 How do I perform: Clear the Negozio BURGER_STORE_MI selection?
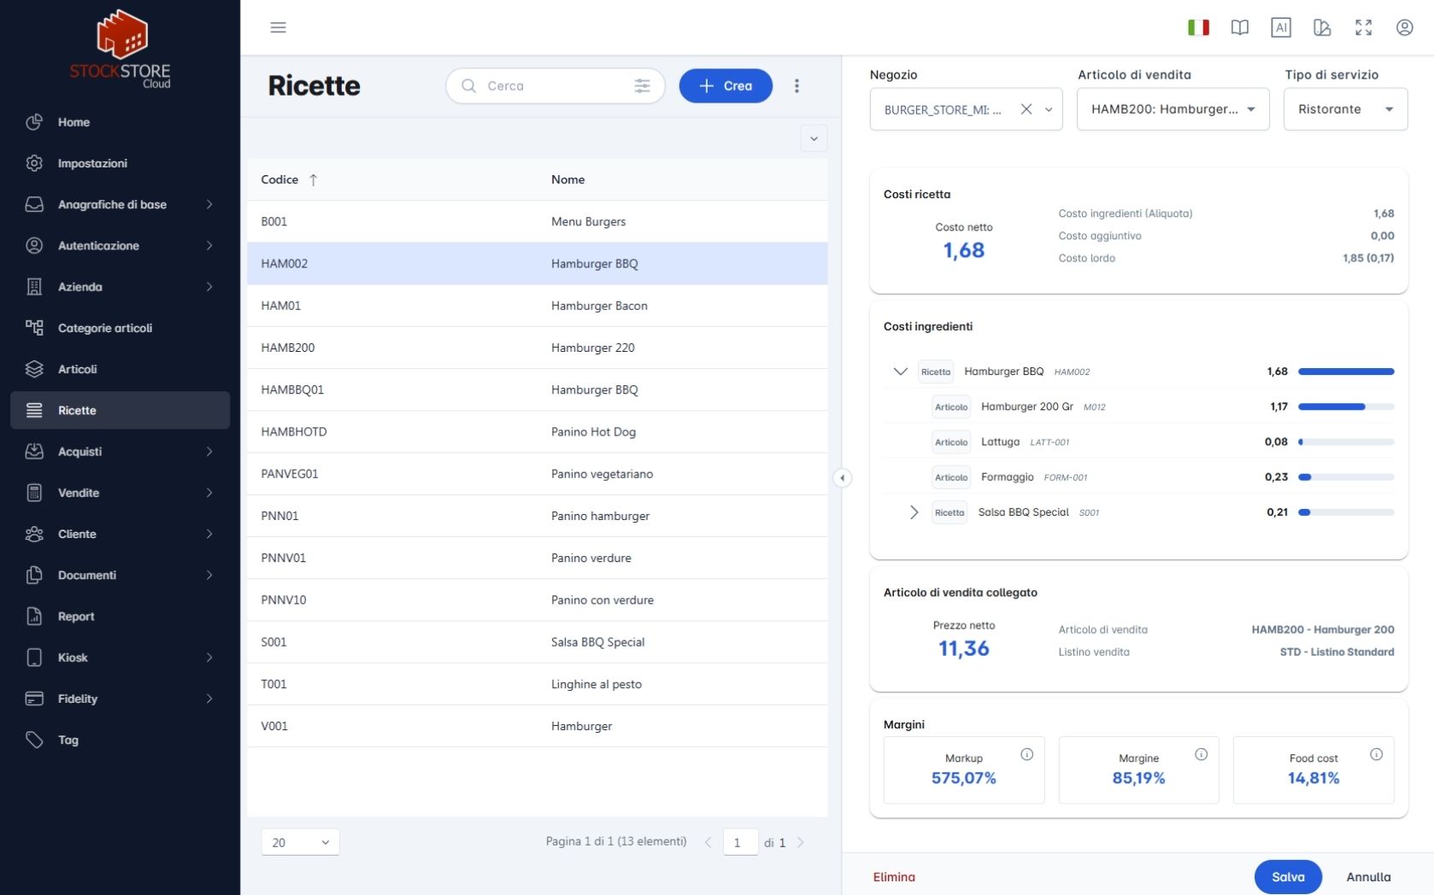point(1026,109)
